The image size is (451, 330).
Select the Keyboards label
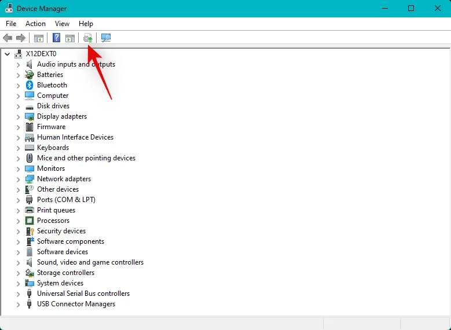point(53,148)
